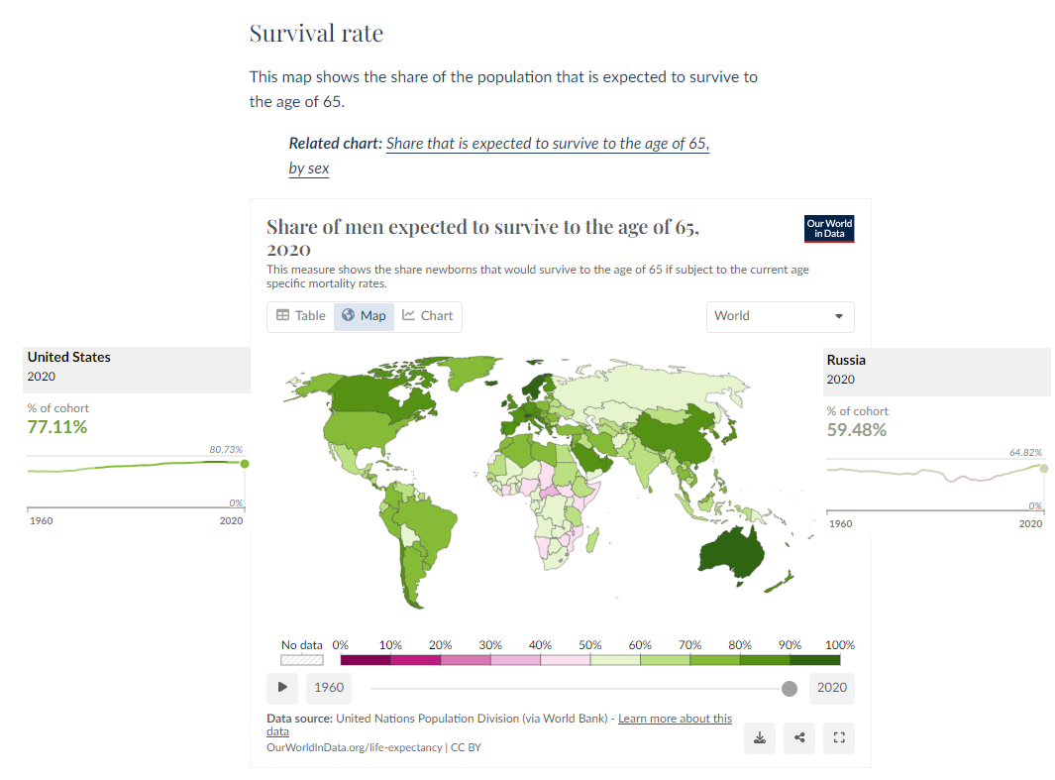
Task: Click the share chart icon
Action: point(799,737)
